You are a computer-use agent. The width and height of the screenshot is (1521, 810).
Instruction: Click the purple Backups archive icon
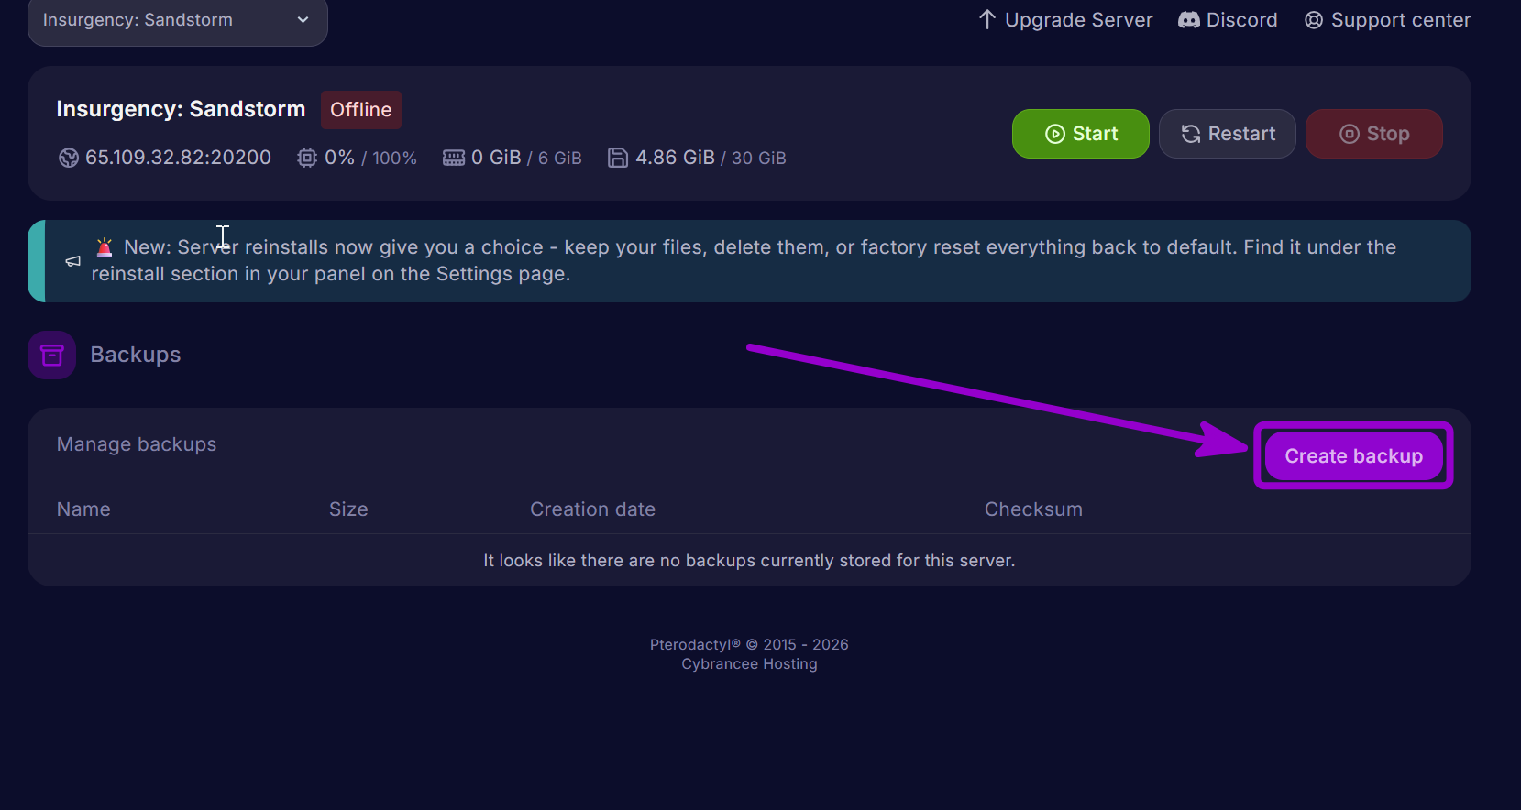[x=52, y=355]
